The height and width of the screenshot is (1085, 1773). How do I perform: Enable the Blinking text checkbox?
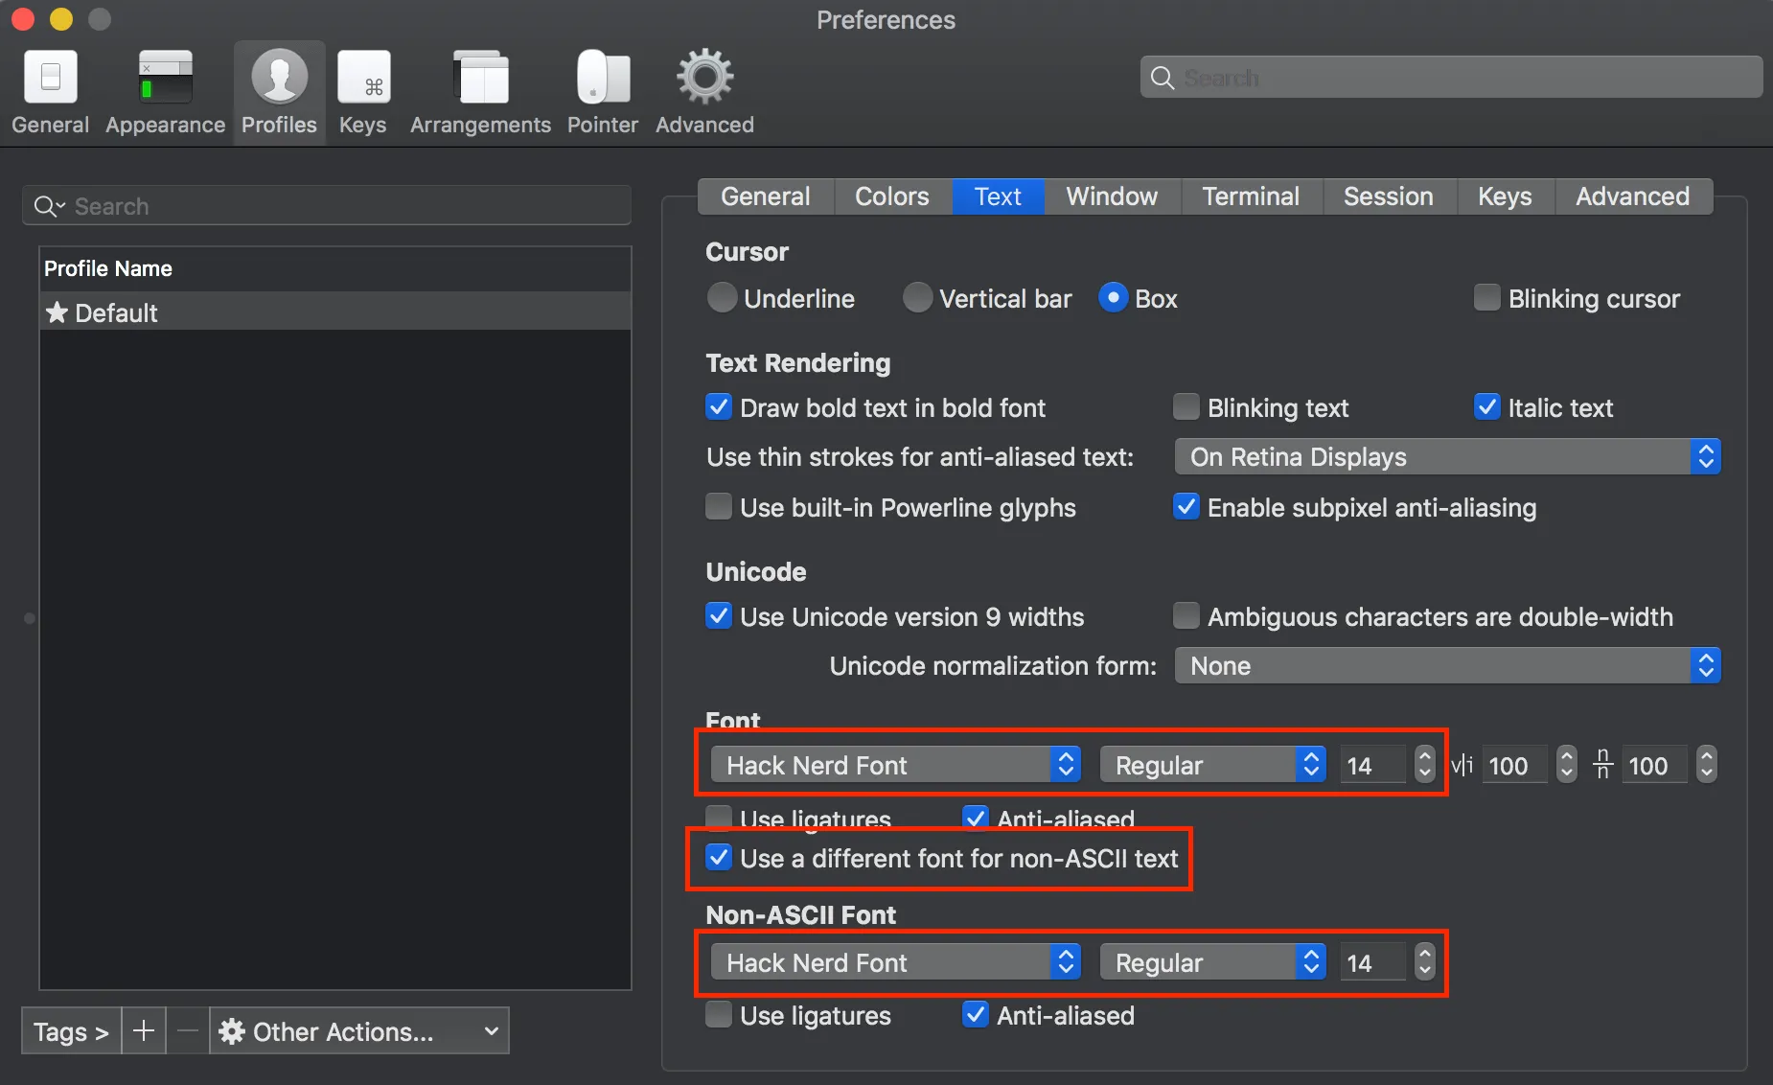click(x=1186, y=406)
